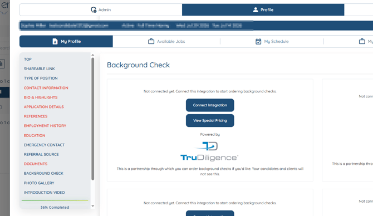Select the Profile tab

pyautogui.click(x=263, y=10)
